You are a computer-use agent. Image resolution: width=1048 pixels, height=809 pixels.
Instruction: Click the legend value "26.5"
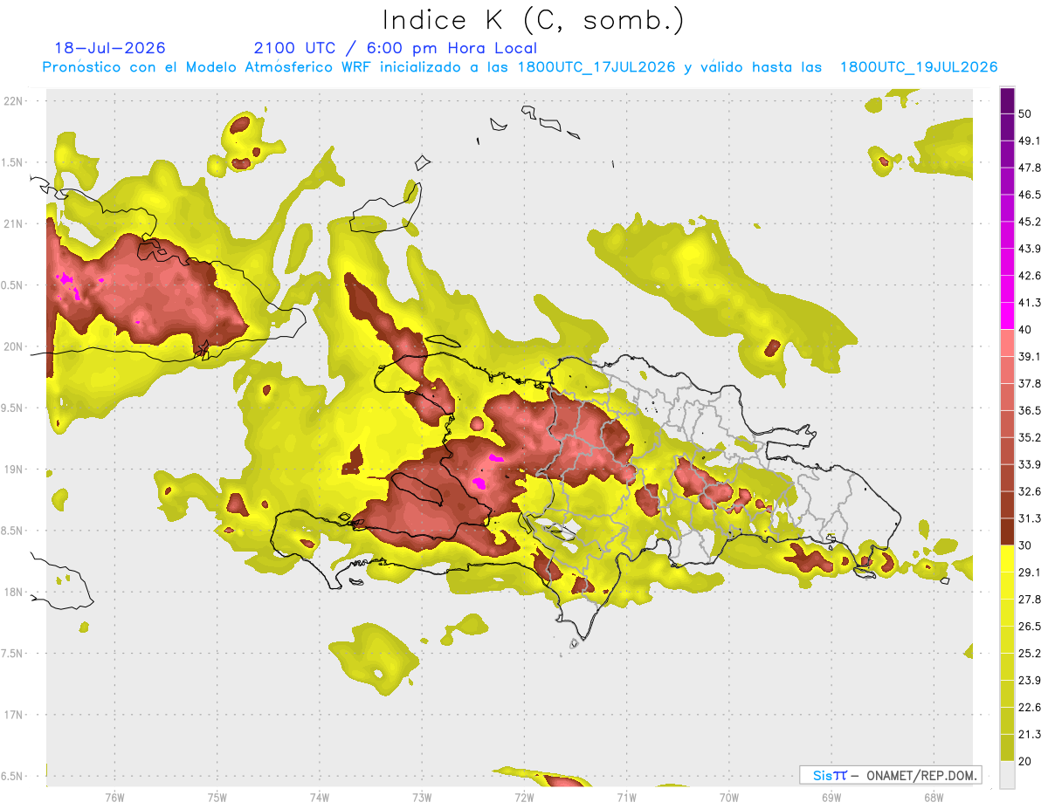coord(1029,627)
